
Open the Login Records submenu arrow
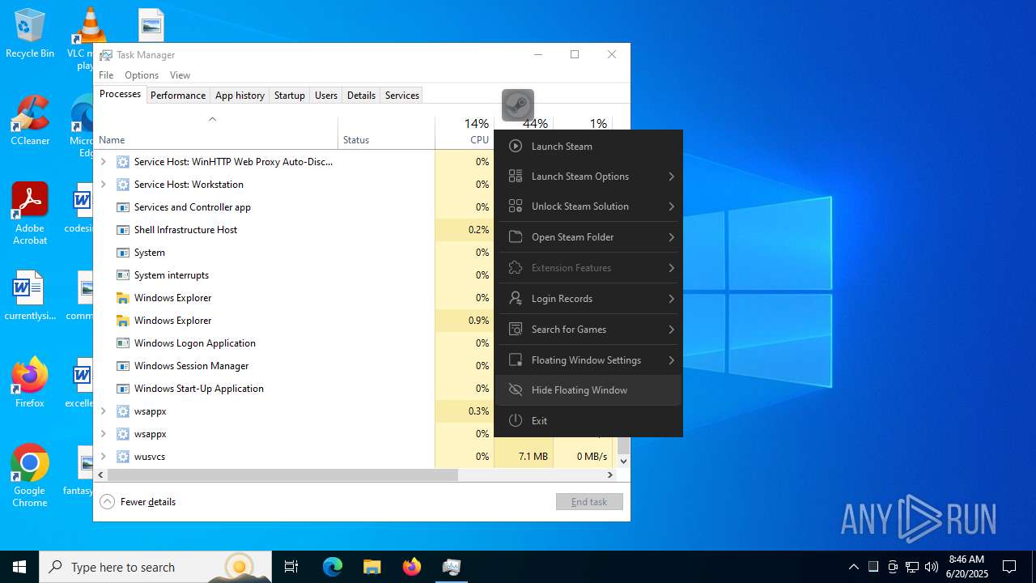point(672,298)
